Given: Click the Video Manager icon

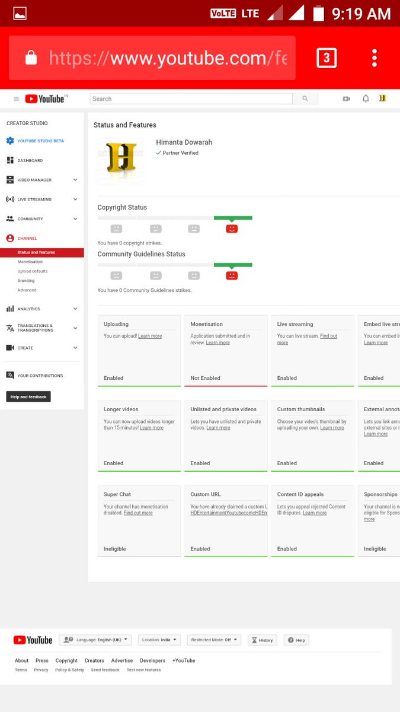Looking at the screenshot, I should (x=10, y=180).
